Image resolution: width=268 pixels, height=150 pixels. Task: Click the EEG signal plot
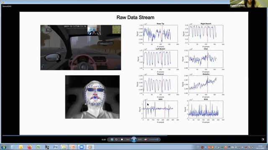[x=160, y=109]
